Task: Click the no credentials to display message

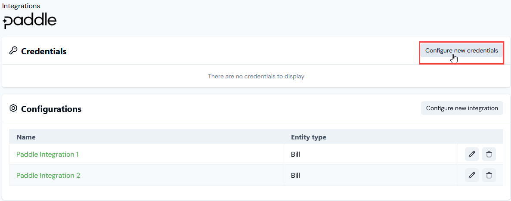Action: tap(256, 77)
